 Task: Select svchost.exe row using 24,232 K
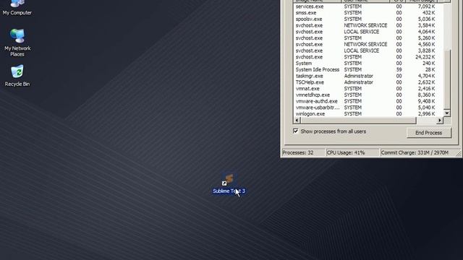pos(368,57)
